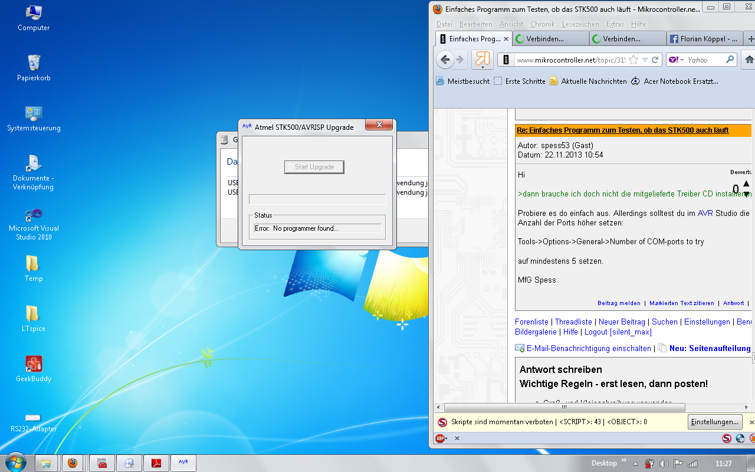Open a new tab with the plus button
The height and width of the screenshot is (472, 755).
click(751, 39)
